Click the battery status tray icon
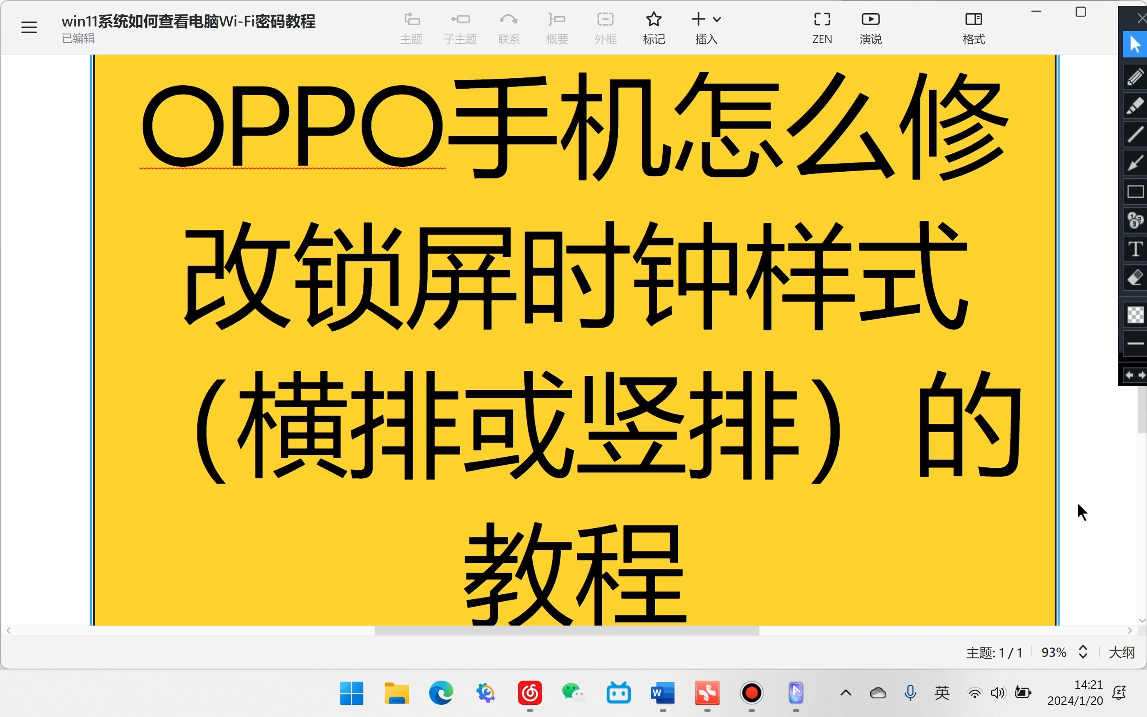The width and height of the screenshot is (1147, 717). click(1023, 693)
